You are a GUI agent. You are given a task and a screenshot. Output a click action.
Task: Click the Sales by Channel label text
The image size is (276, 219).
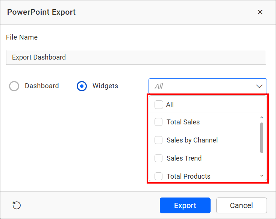pos(192,140)
